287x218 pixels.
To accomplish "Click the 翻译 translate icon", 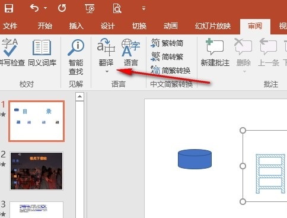I will coord(106,48).
